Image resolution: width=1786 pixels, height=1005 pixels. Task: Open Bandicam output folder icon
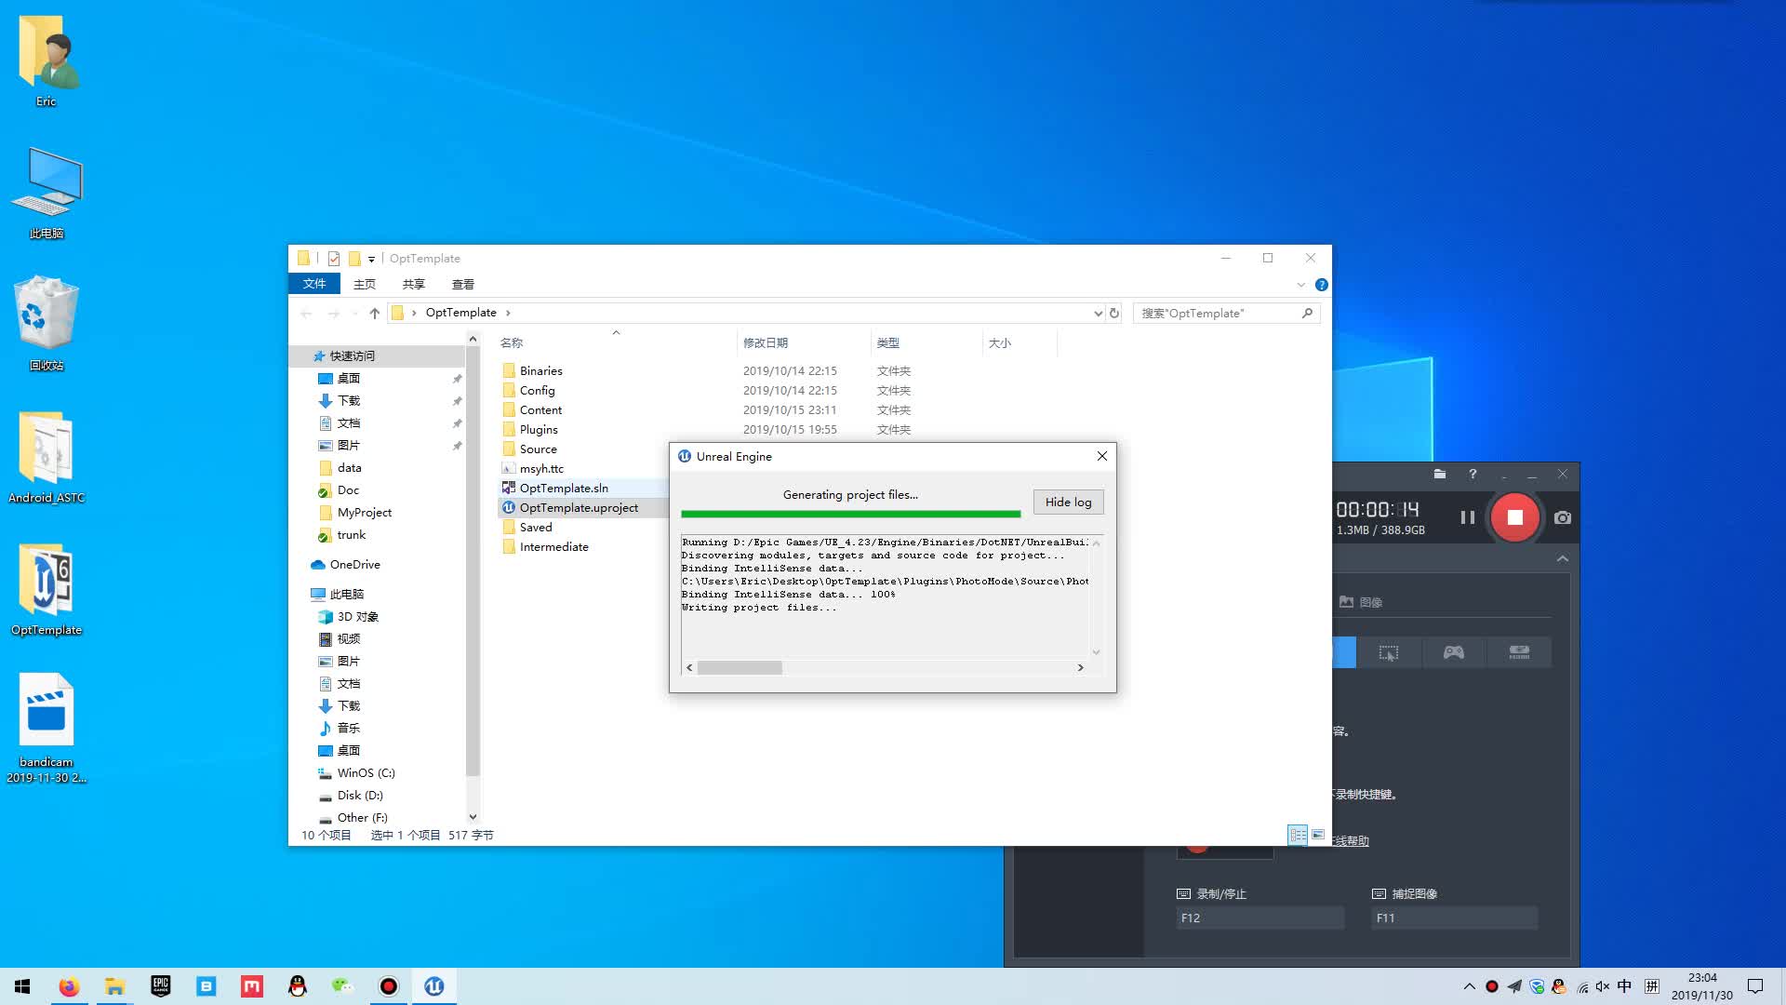1440,474
